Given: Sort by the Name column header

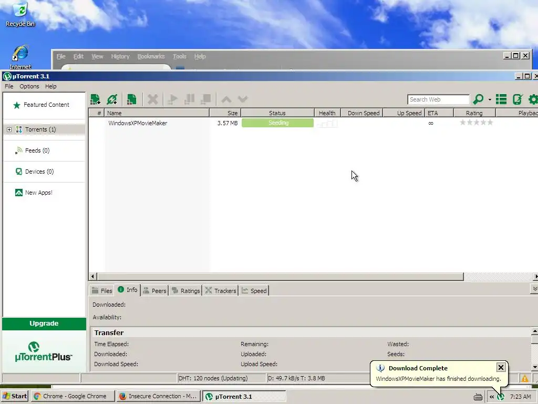Looking at the screenshot, I should click(157, 113).
